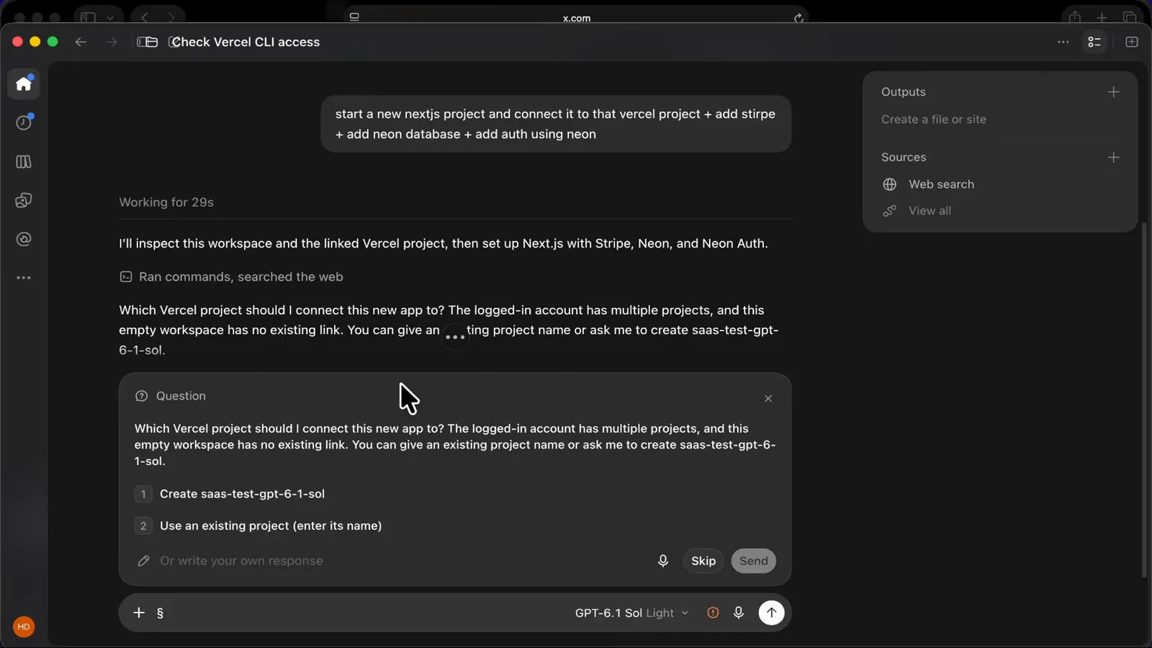Click the microphone in the bottom composer

[739, 613]
